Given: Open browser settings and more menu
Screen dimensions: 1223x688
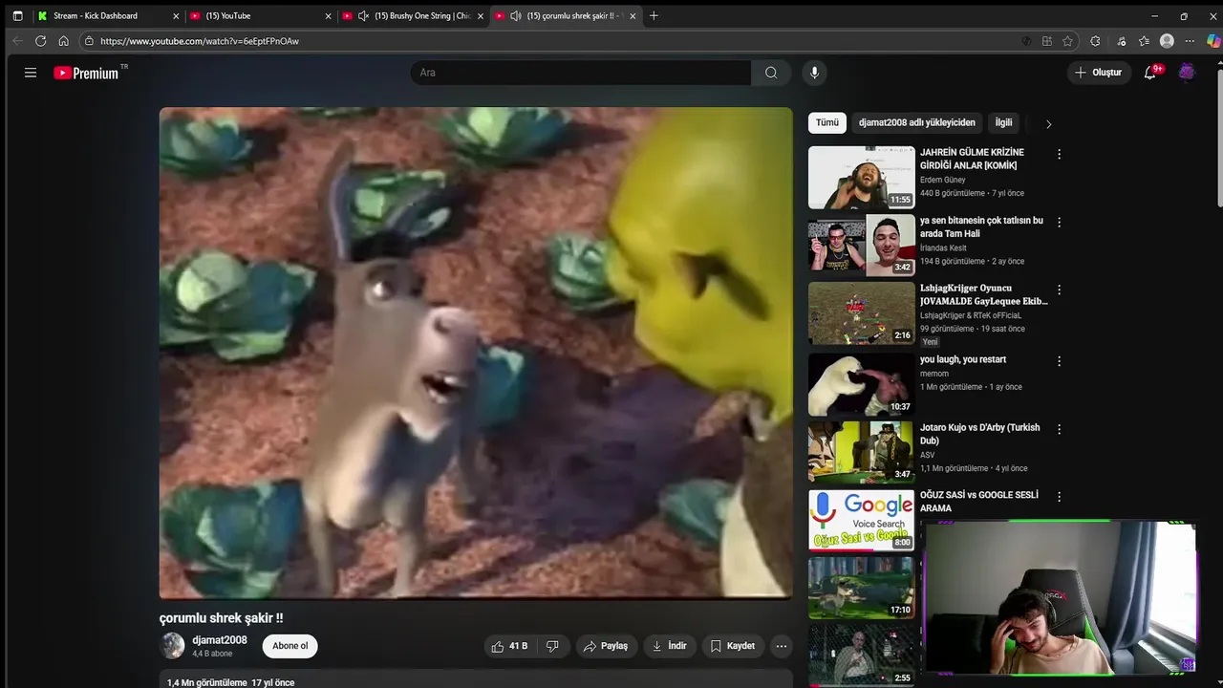Looking at the screenshot, I should tap(1190, 41).
